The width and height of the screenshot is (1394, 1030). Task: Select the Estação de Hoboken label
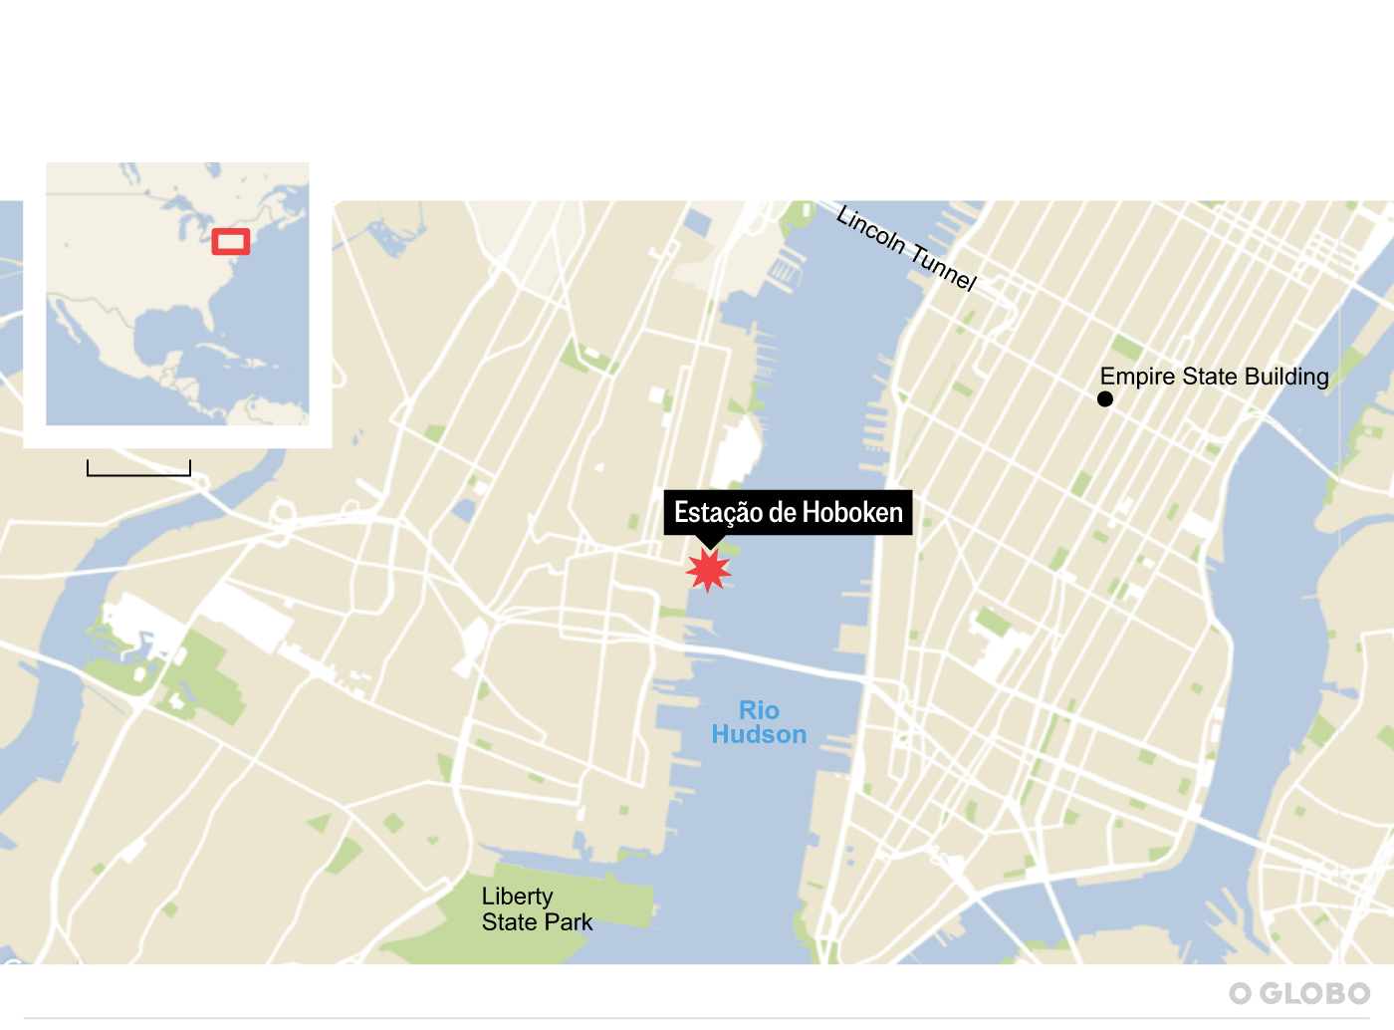(x=788, y=512)
